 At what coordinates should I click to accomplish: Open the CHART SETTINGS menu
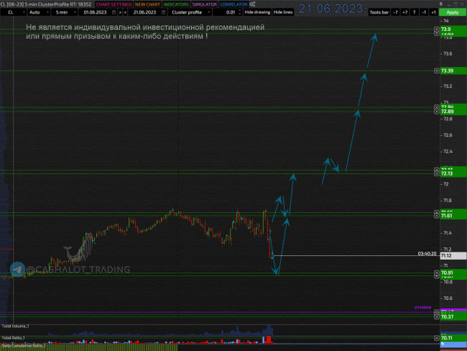tap(114, 4)
